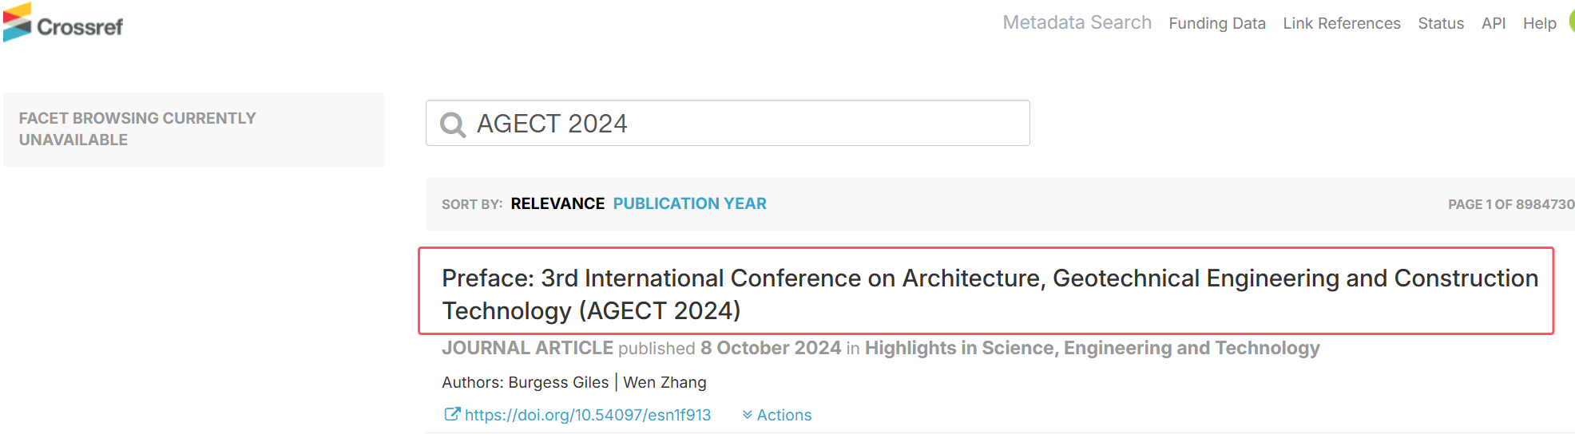1575x438 pixels.
Task: Open the Help navigation link
Action: 1540,23
